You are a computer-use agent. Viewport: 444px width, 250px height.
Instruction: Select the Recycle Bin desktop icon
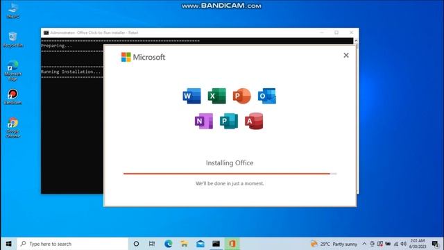pyautogui.click(x=13, y=40)
